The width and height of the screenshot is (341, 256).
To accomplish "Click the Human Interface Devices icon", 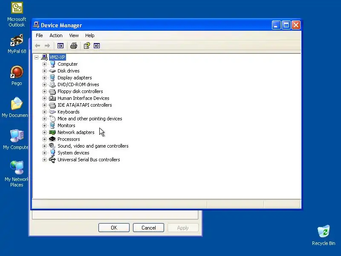I will 52,98.
